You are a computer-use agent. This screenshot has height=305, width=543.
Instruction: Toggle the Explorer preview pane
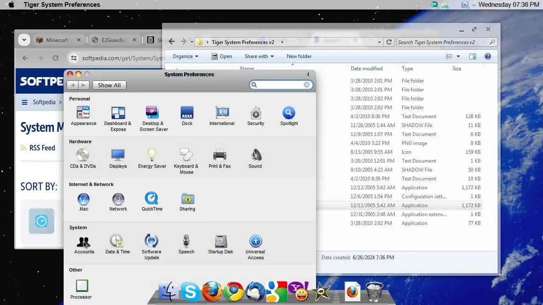[473, 56]
